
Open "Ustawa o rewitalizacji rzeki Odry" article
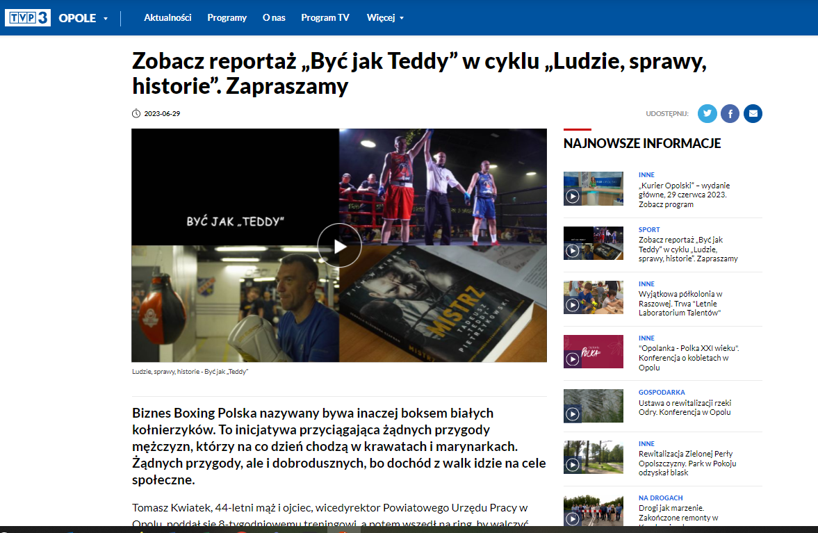pos(685,407)
